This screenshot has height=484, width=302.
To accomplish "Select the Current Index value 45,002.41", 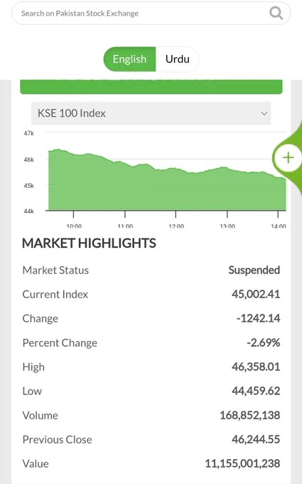I will [256, 294].
